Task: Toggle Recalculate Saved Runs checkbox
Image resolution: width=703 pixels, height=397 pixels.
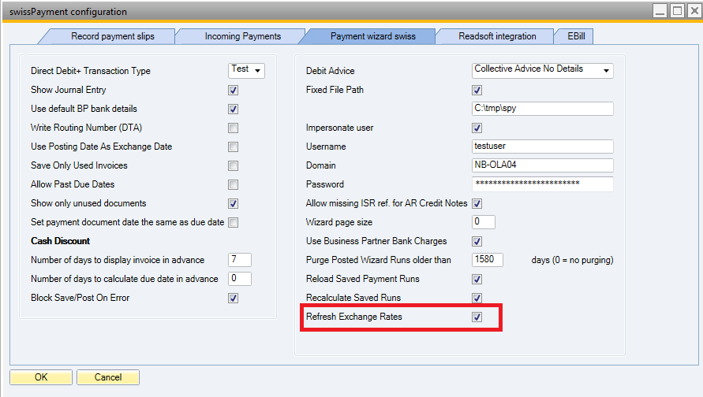Action: (x=477, y=298)
